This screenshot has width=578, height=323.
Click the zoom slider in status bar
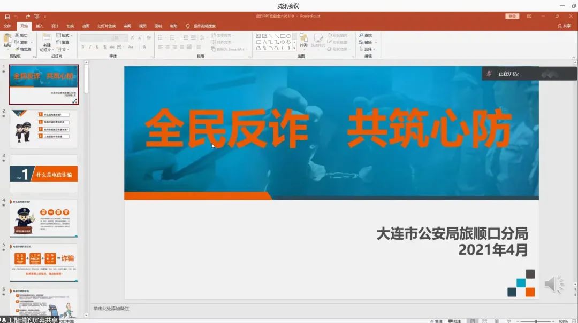[535, 321]
